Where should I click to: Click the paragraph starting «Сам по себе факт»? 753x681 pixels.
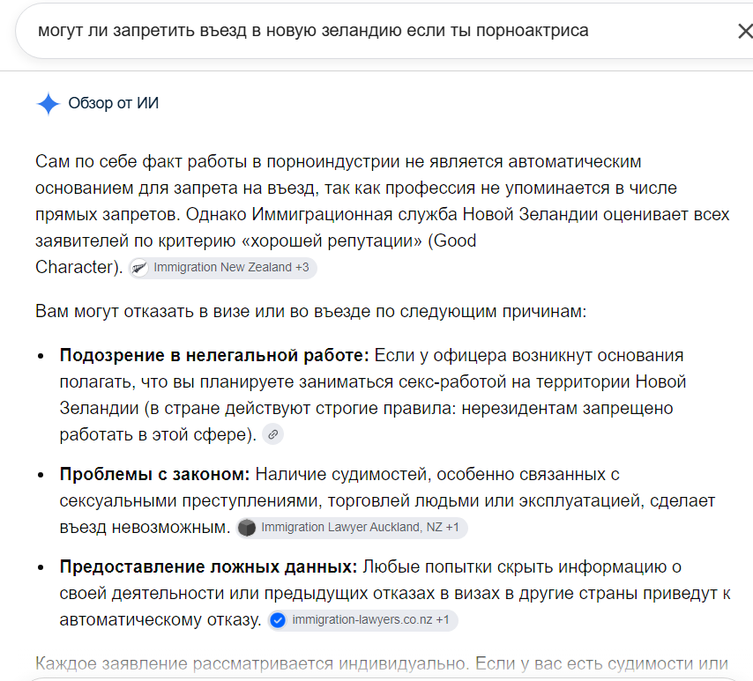[383, 215]
